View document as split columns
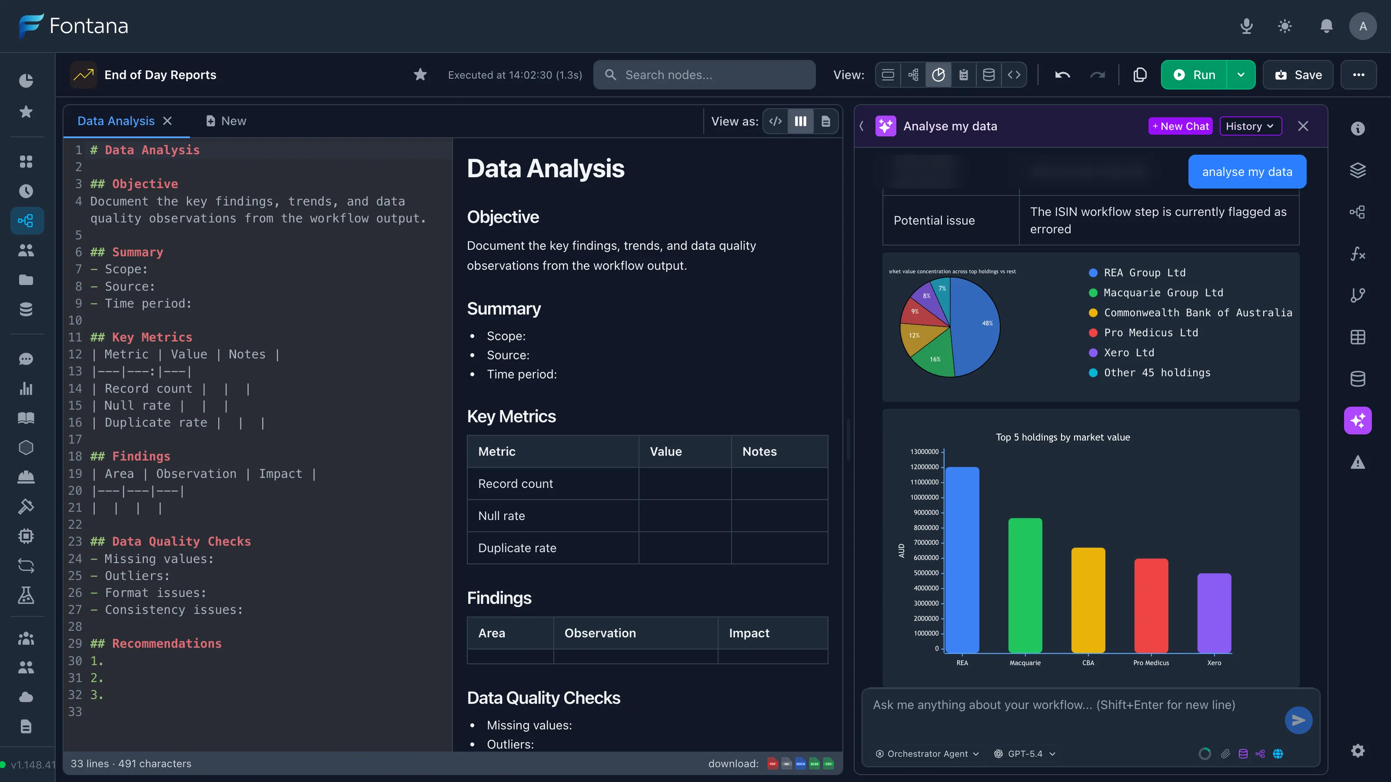This screenshot has width=1391, height=782. 800,121
